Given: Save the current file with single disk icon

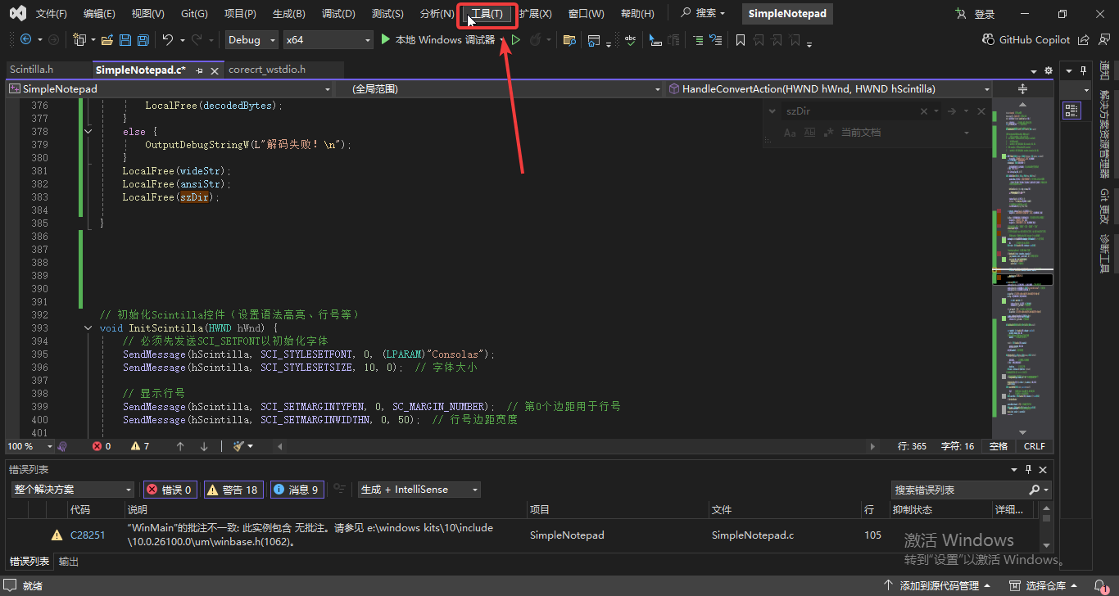Looking at the screenshot, I should point(125,39).
